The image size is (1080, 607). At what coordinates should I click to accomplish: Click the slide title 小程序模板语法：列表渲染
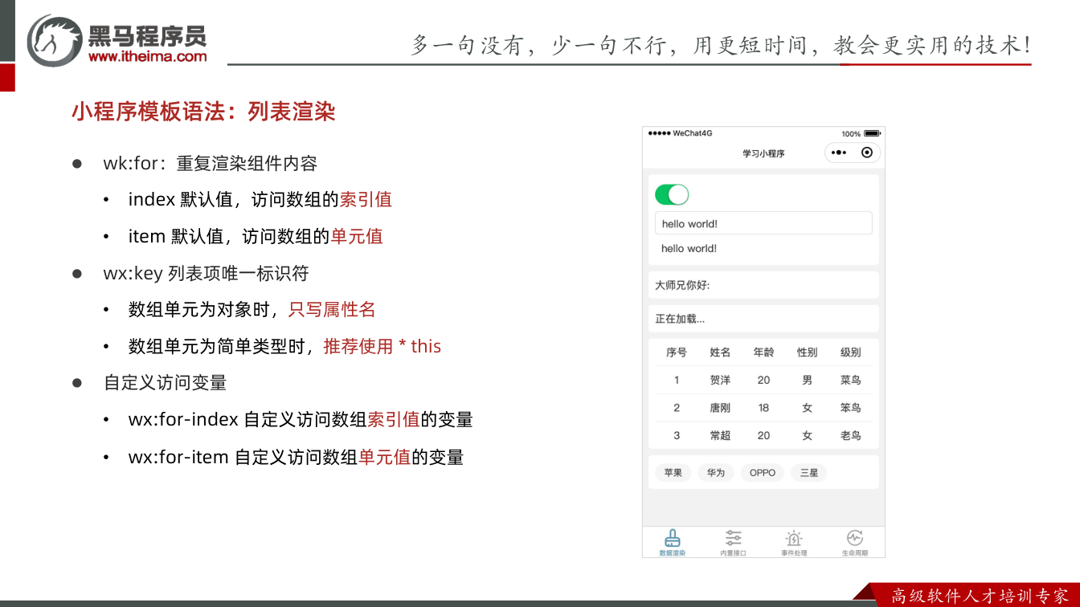click(x=203, y=112)
